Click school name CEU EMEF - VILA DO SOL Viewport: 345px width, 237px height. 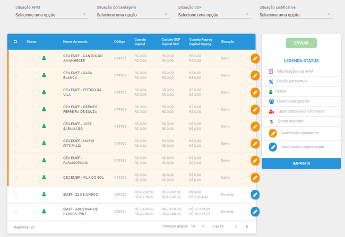(83, 178)
